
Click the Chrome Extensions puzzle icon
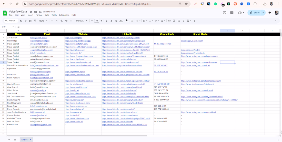[x=255, y=4]
